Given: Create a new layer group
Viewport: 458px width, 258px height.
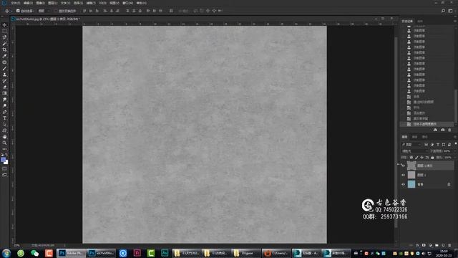Looking at the screenshot, I should coord(437,245).
